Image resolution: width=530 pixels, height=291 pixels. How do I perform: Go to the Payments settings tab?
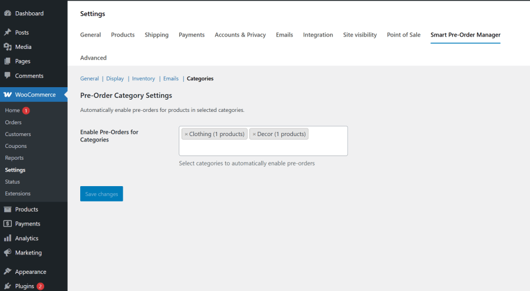click(x=192, y=35)
